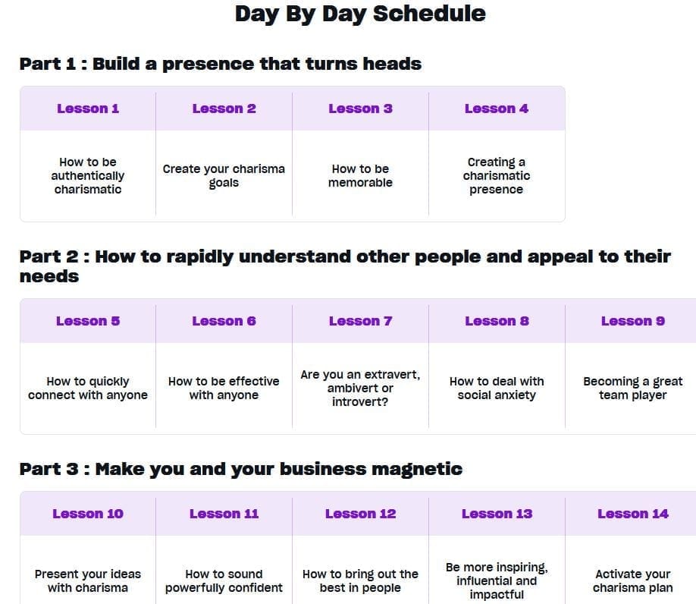Click 'How to deal with social anxiety'
Image resolution: width=696 pixels, height=604 pixels.
pos(497,389)
